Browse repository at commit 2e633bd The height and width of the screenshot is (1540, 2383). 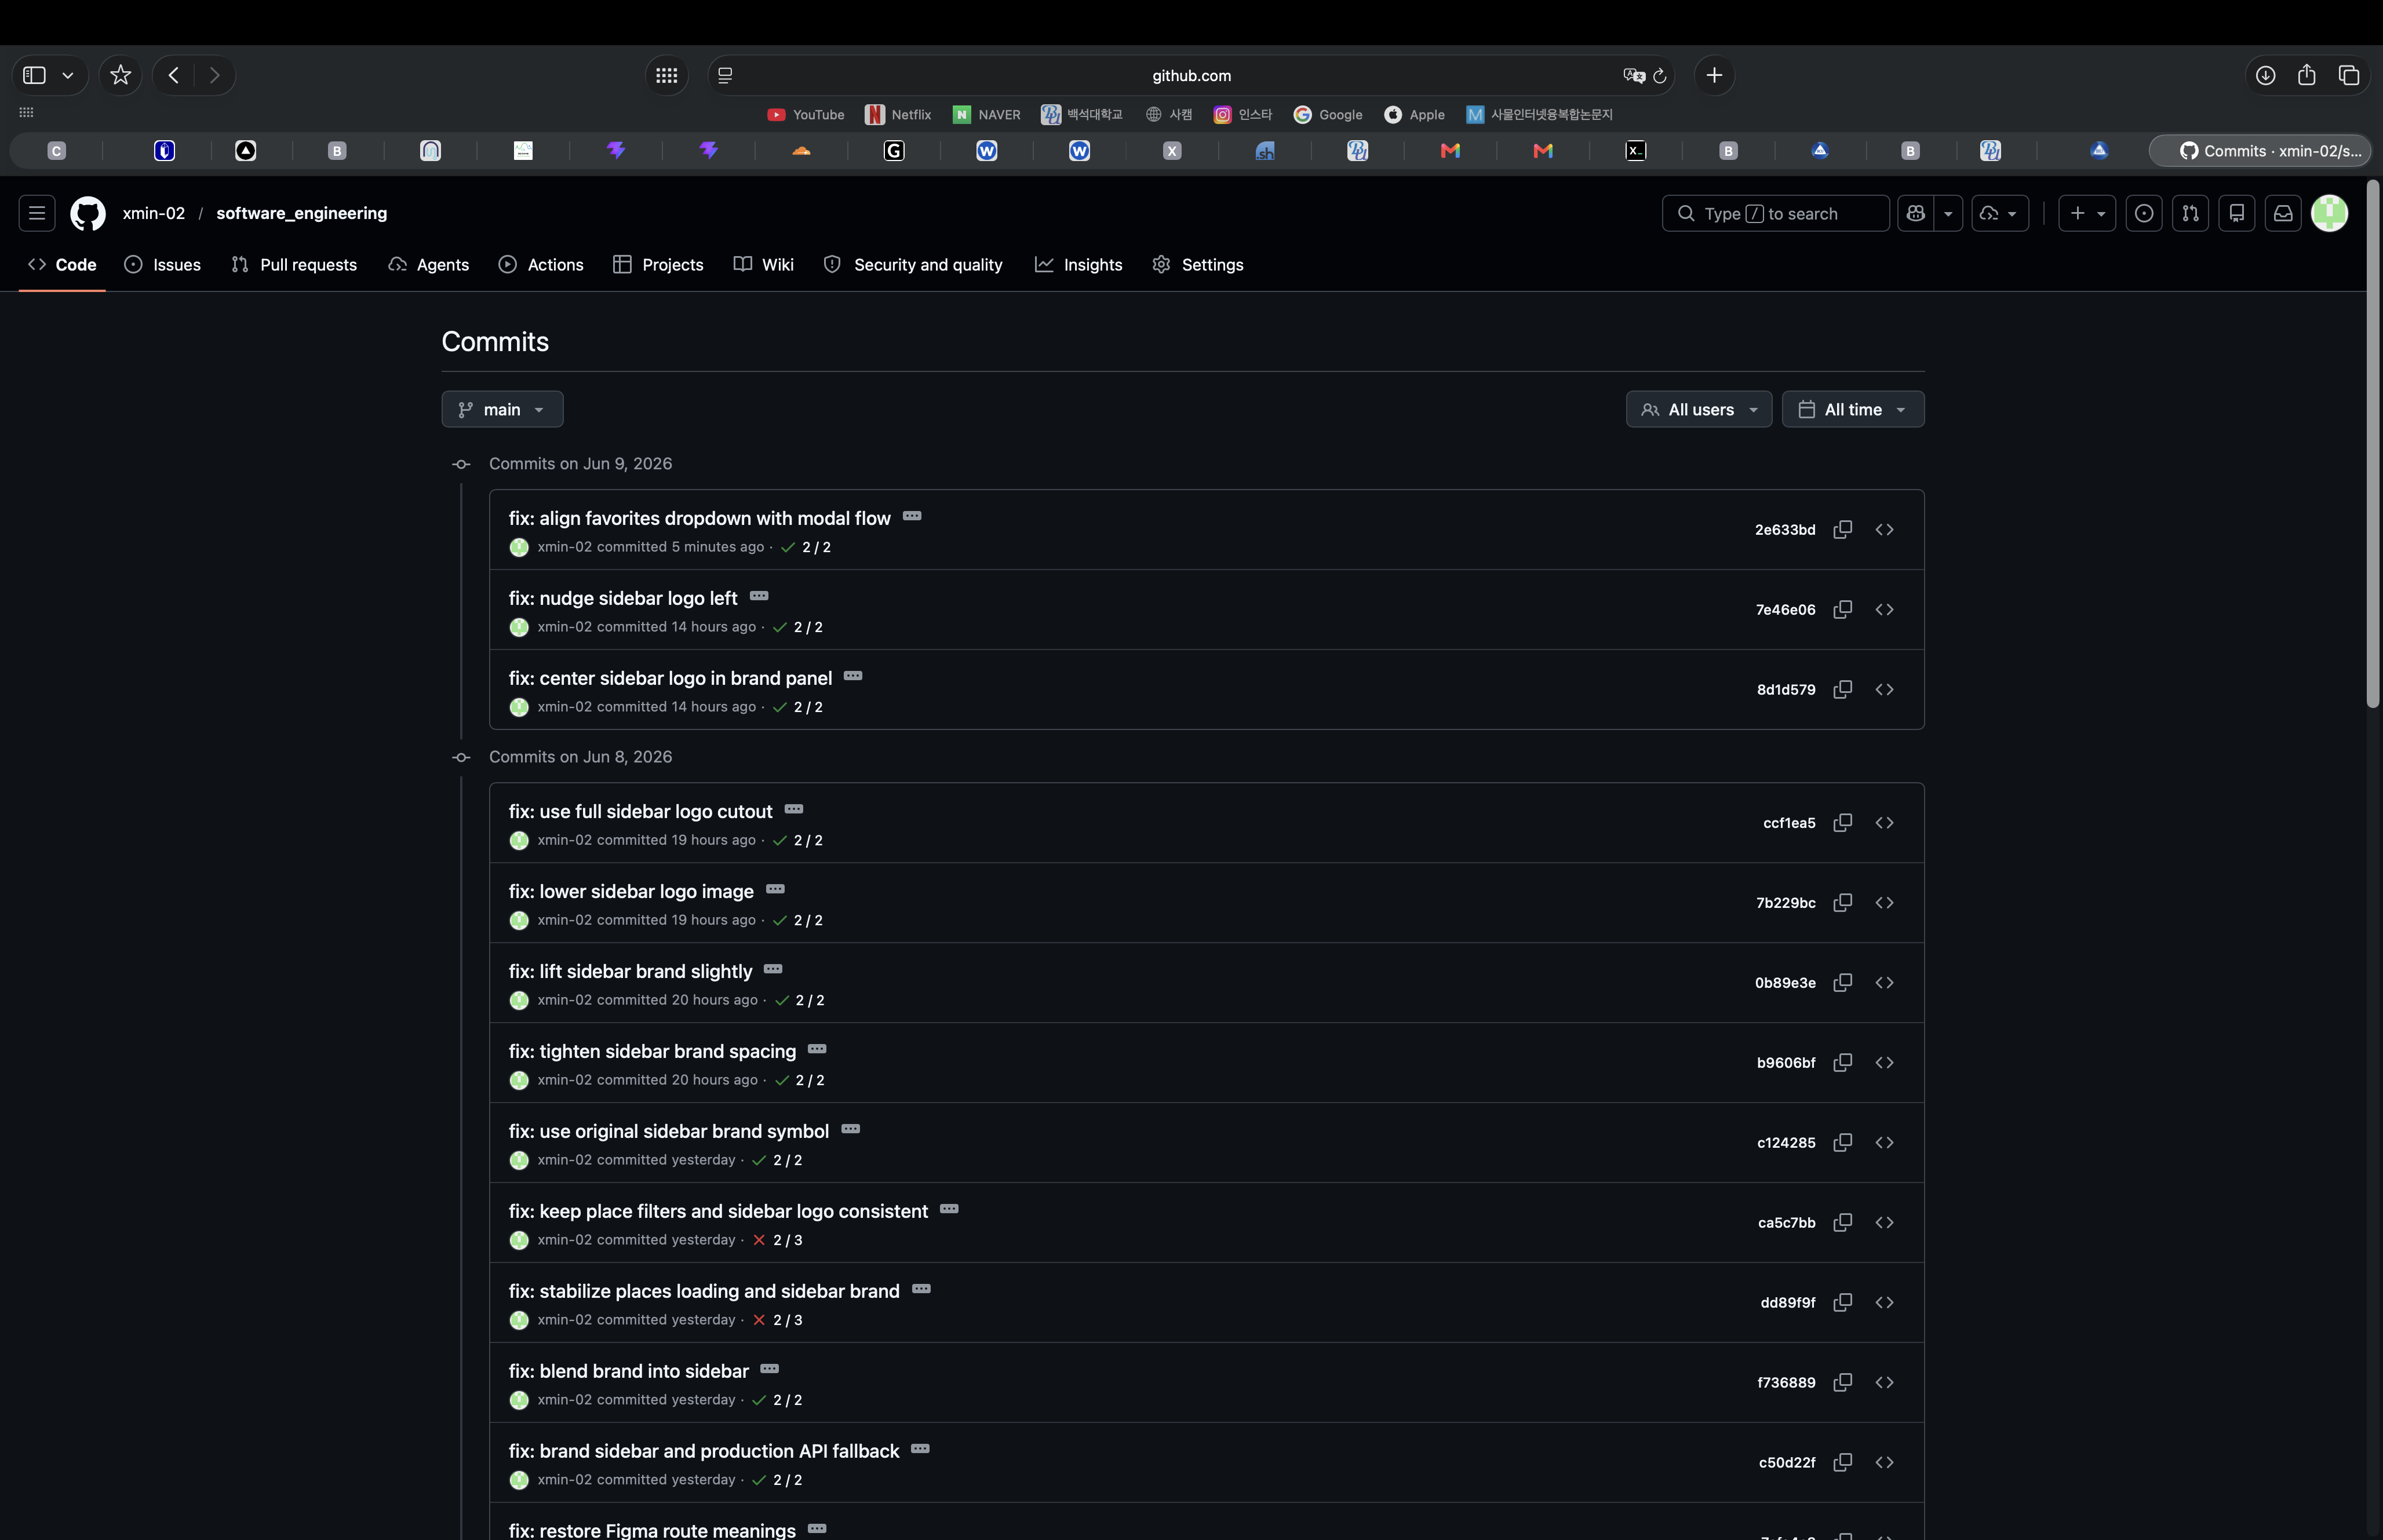coord(1884,529)
